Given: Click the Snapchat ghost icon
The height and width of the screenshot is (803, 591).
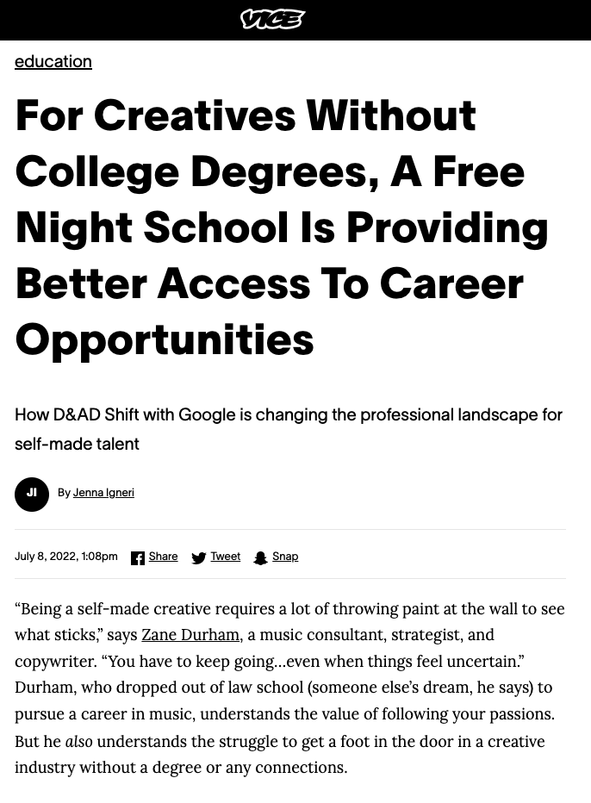Looking at the screenshot, I should 260,558.
